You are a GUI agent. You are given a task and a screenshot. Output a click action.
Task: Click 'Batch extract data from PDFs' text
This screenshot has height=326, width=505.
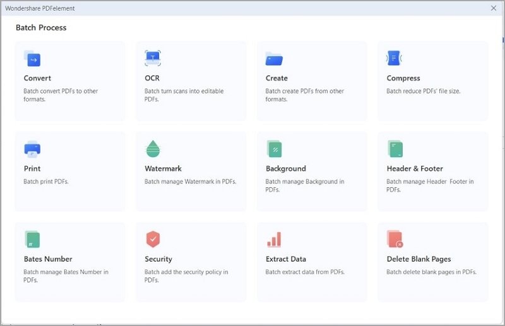click(305, 272)
